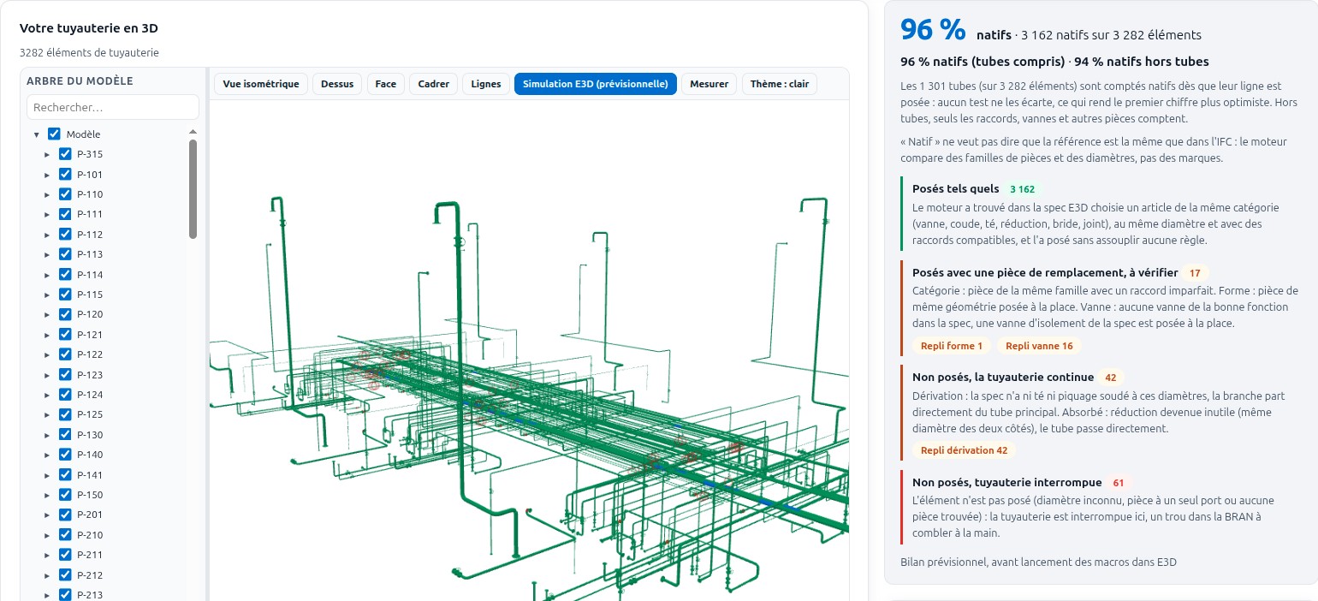Image resolution: width=1318 pixels, height=601 pixels.
Task: Expand the P-120 tree node
Action: pyautogui.click(x=47, y=314)
